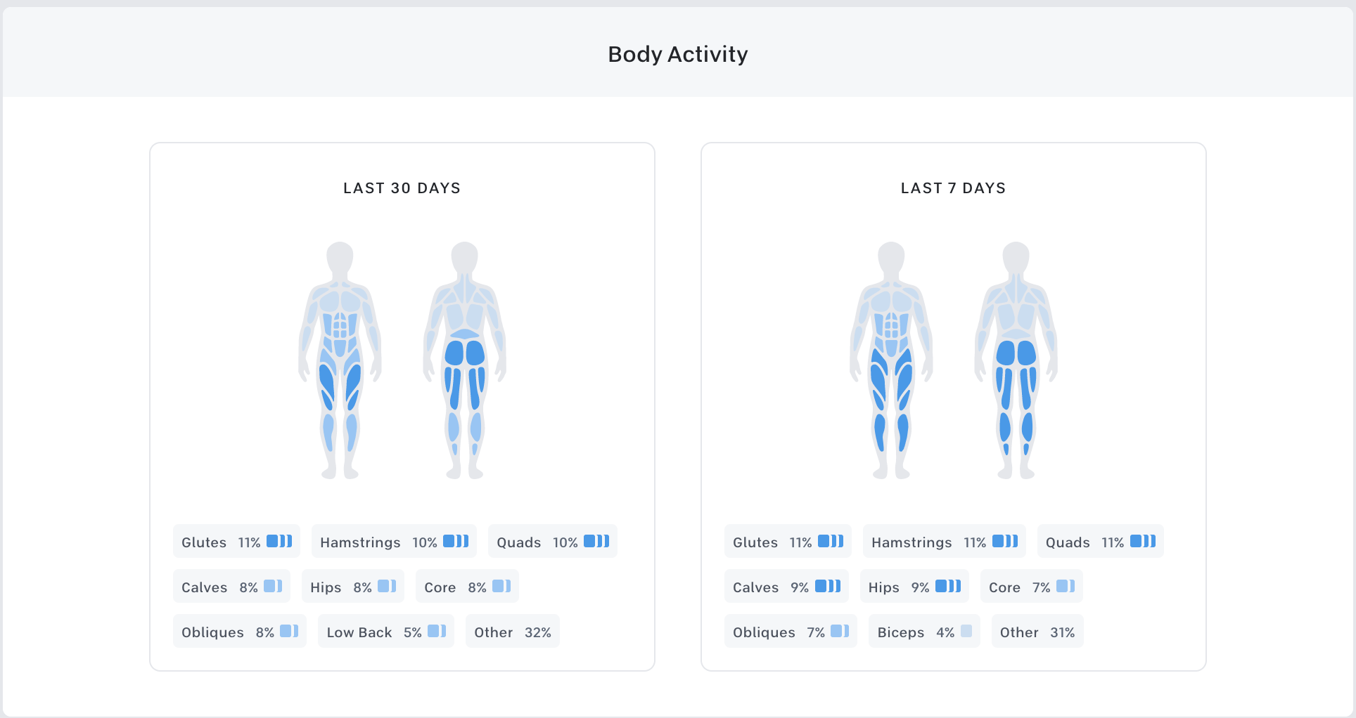Screen dimensions: 1356x718
Task: Click intensity bars icon beside Quads 7-day
Action: point(1143,541)
